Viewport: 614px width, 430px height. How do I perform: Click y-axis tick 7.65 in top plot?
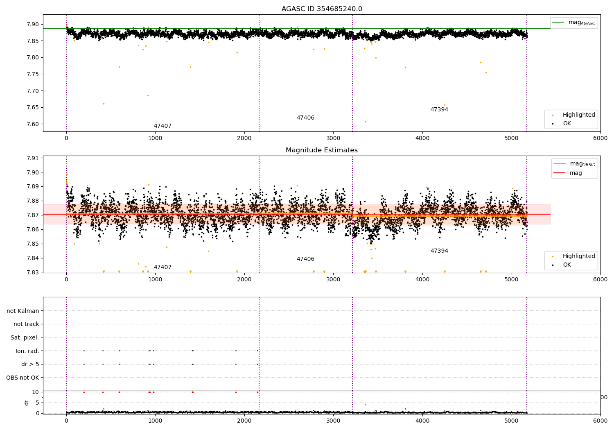coord(33,107)
